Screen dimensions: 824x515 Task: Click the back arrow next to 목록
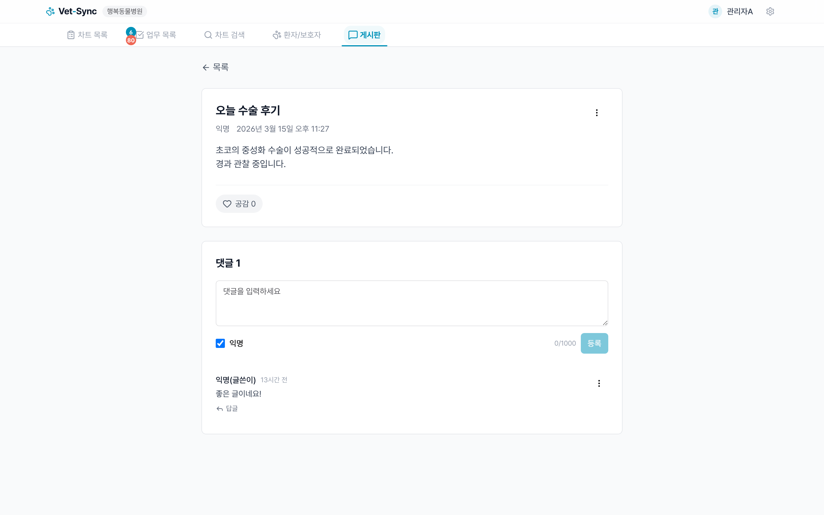point(206,67)
